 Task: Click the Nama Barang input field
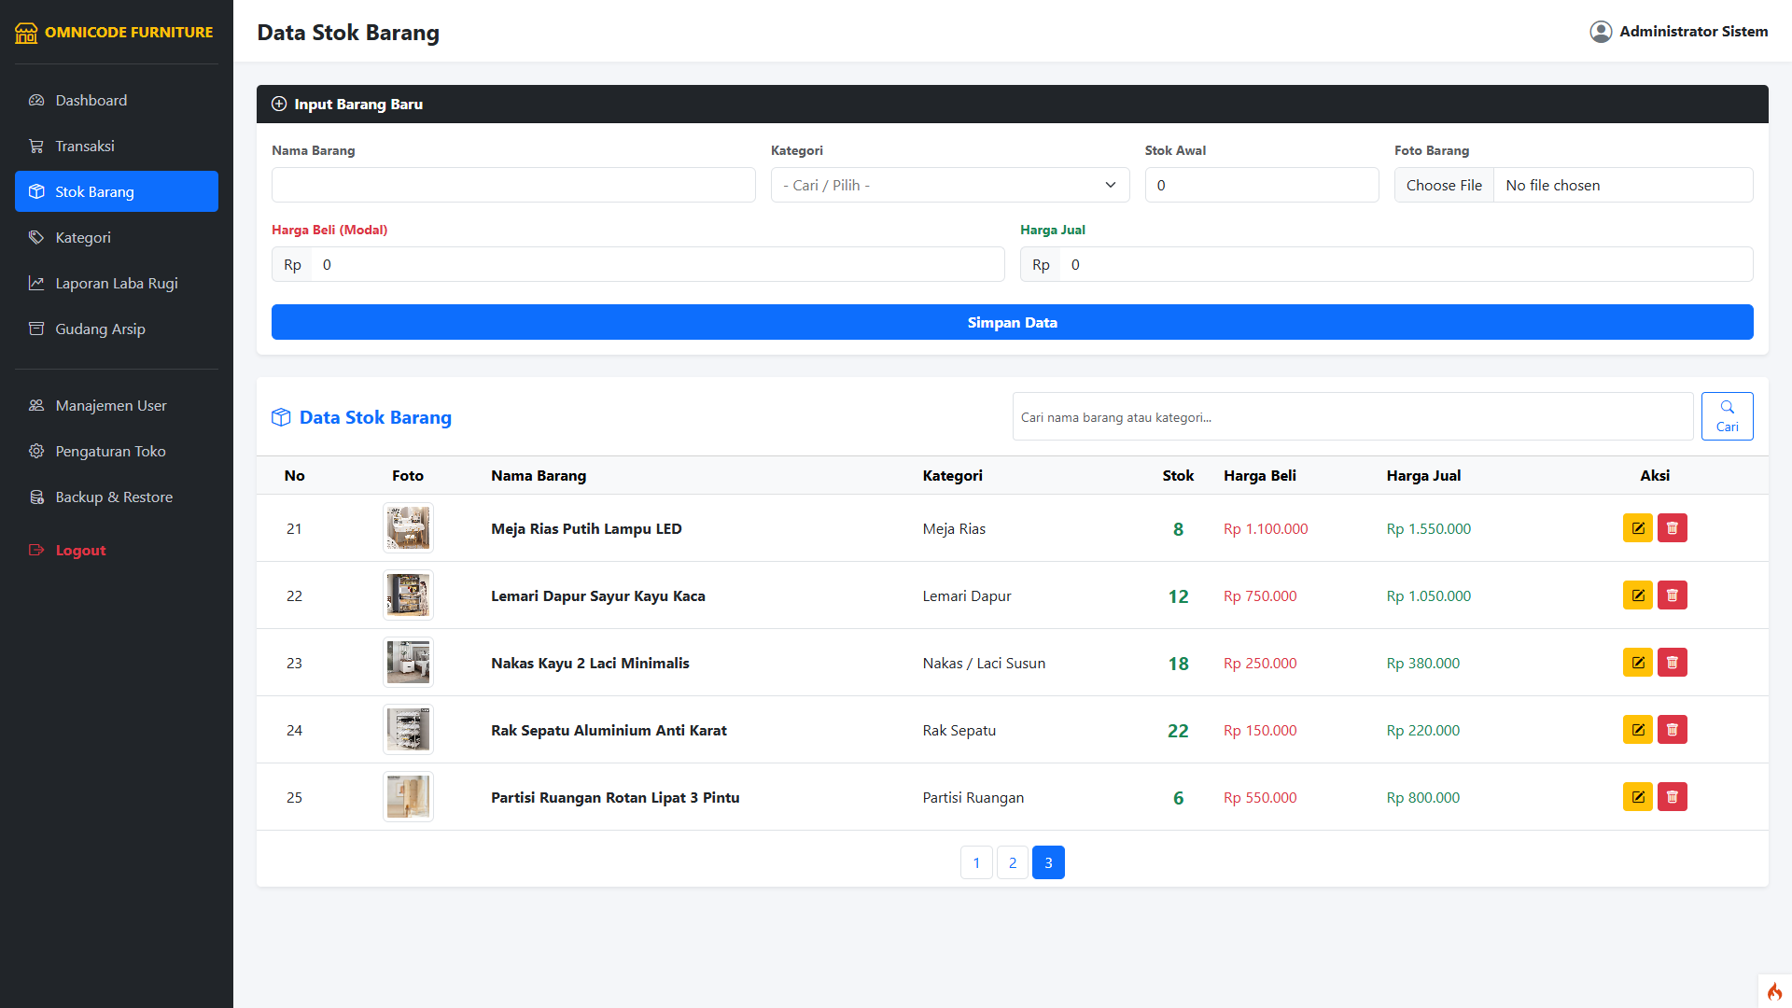click(513, 185)
